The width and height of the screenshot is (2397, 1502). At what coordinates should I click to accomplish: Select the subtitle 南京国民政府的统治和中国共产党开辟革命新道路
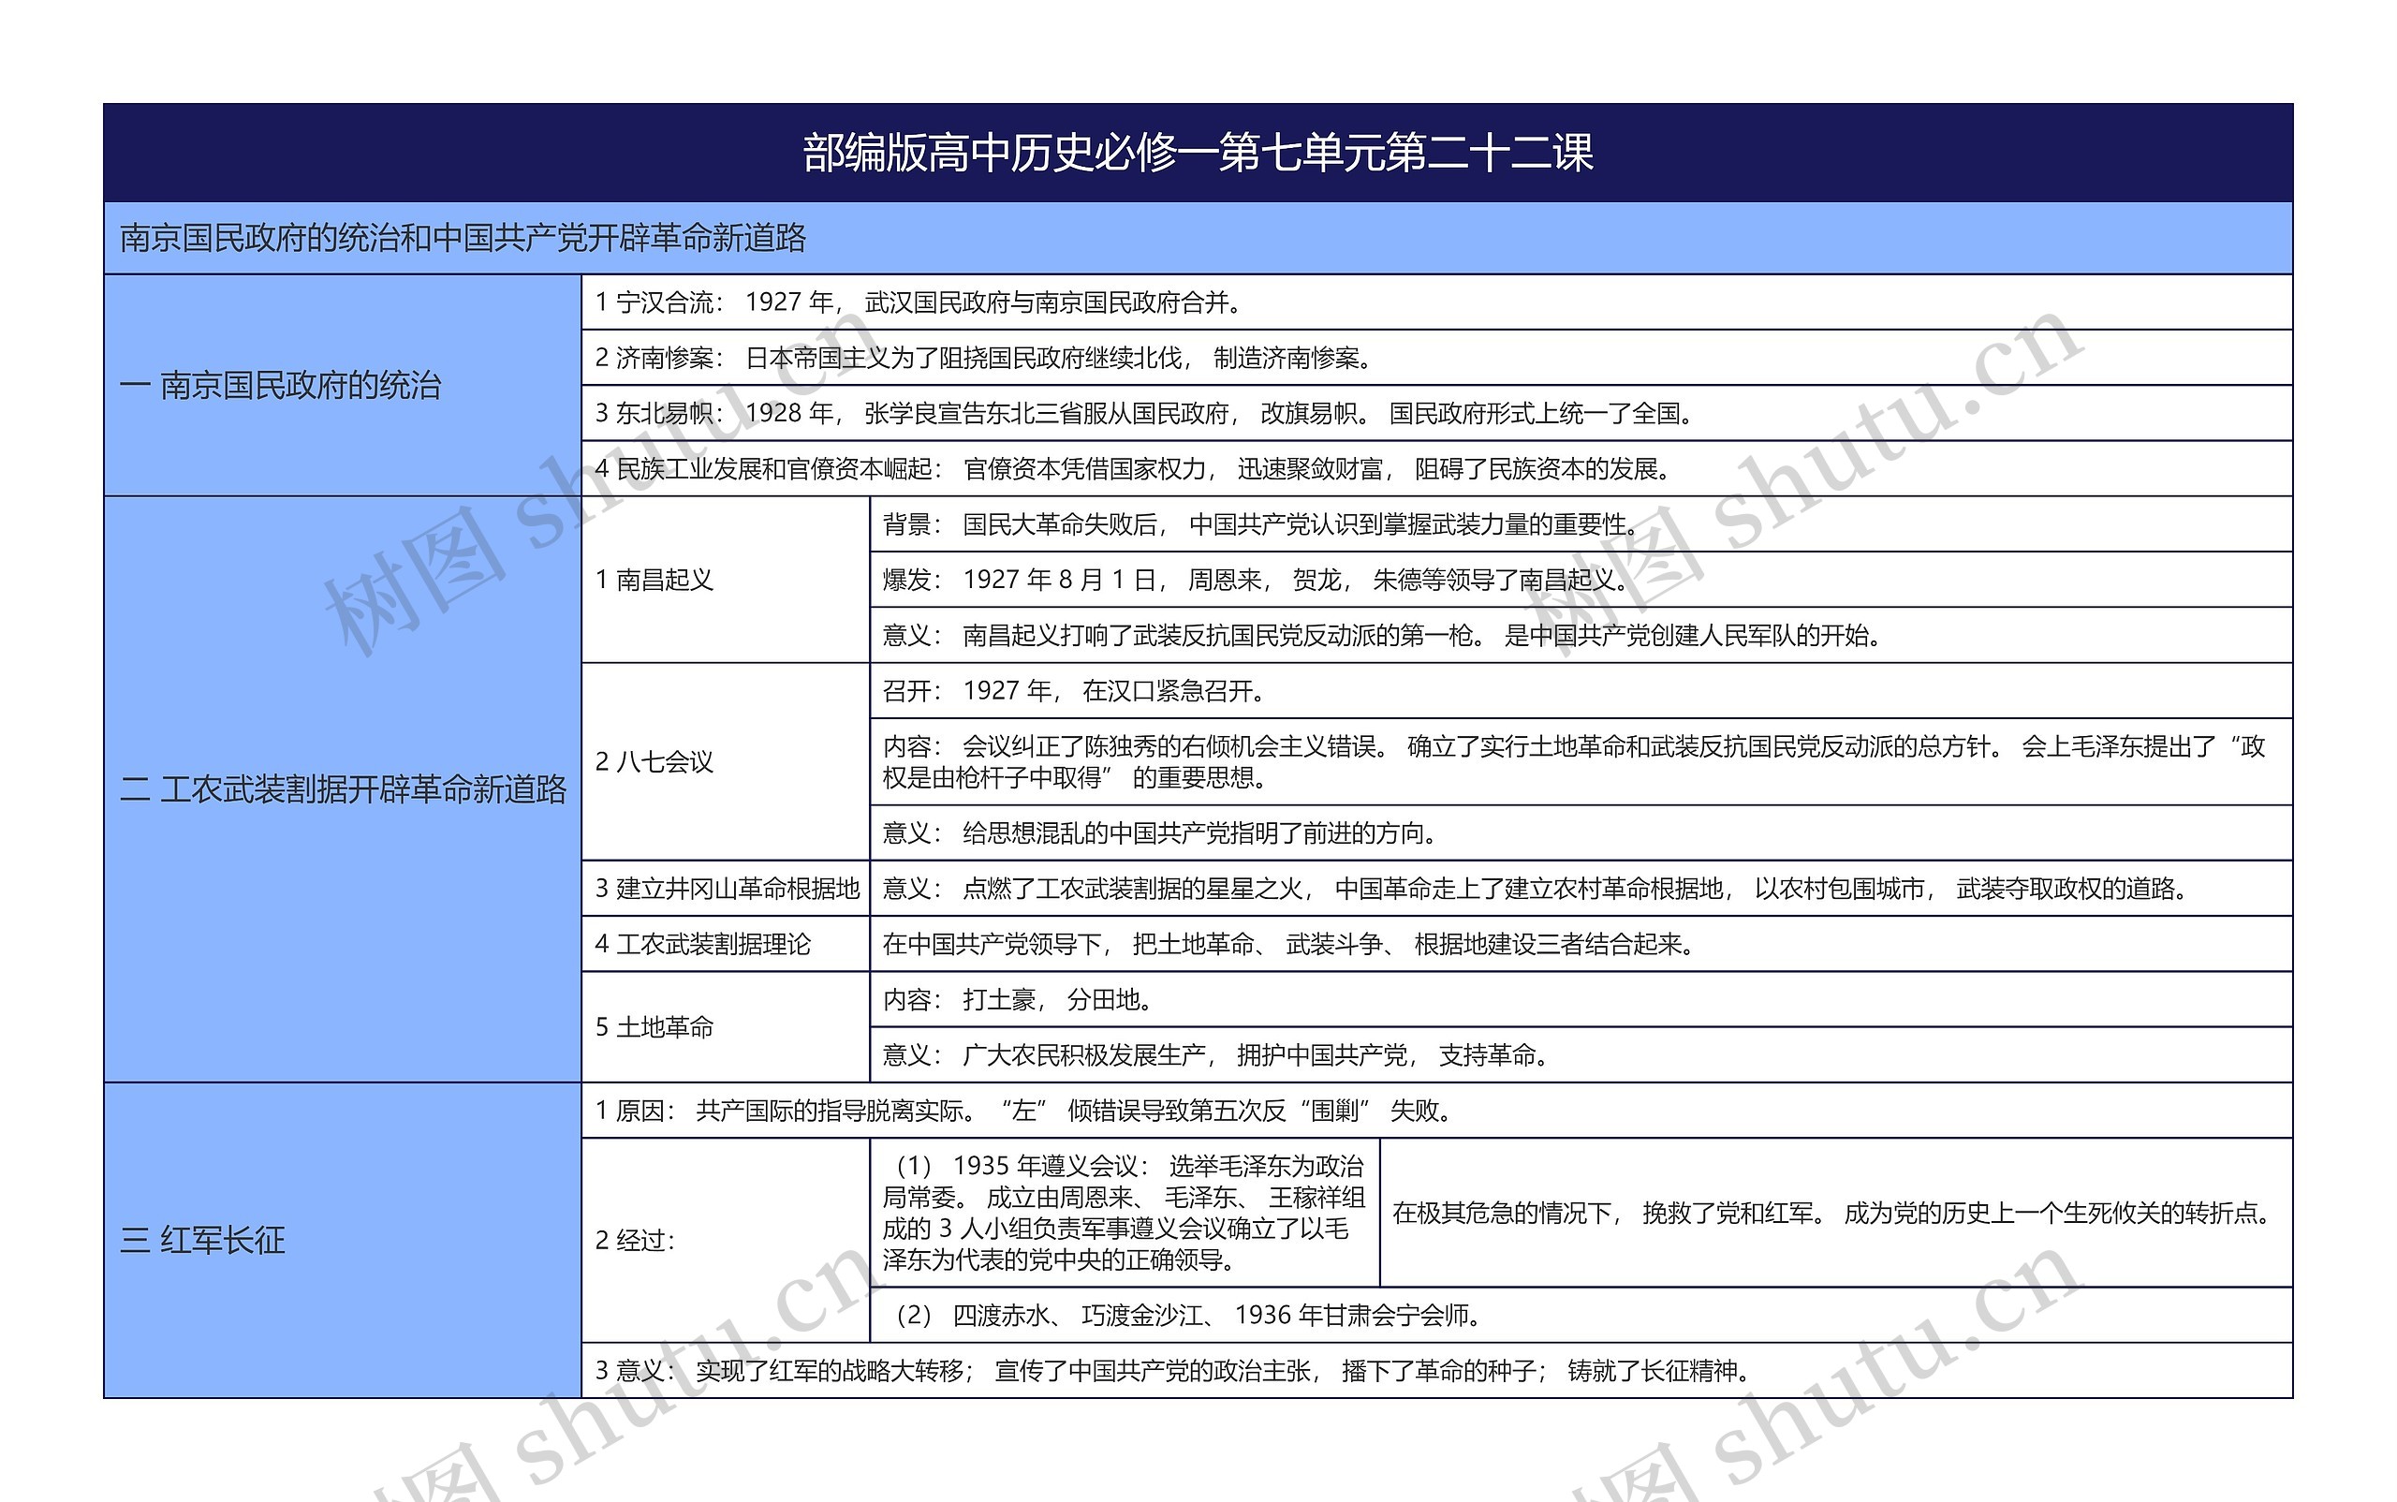(1198, 239)
